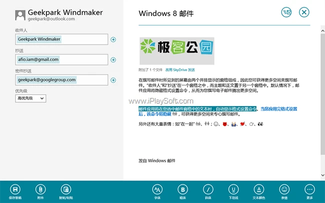Open the 附件 attachment icon

(40, 189)
